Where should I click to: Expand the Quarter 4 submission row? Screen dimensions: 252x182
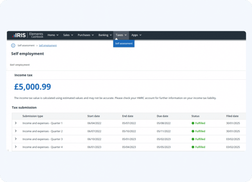click(x=16, y=147)
